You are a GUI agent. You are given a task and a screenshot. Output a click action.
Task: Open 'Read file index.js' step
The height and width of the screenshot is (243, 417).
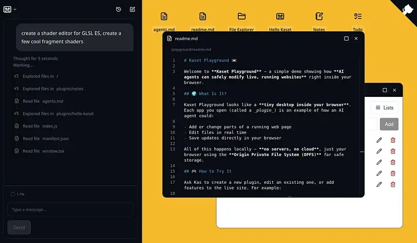point(36,126)
